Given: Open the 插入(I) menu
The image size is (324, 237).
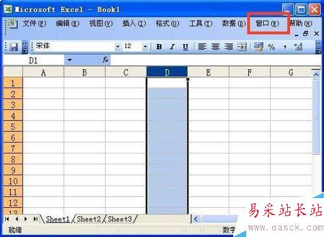Looking at the screenshot, I should 134,23.
